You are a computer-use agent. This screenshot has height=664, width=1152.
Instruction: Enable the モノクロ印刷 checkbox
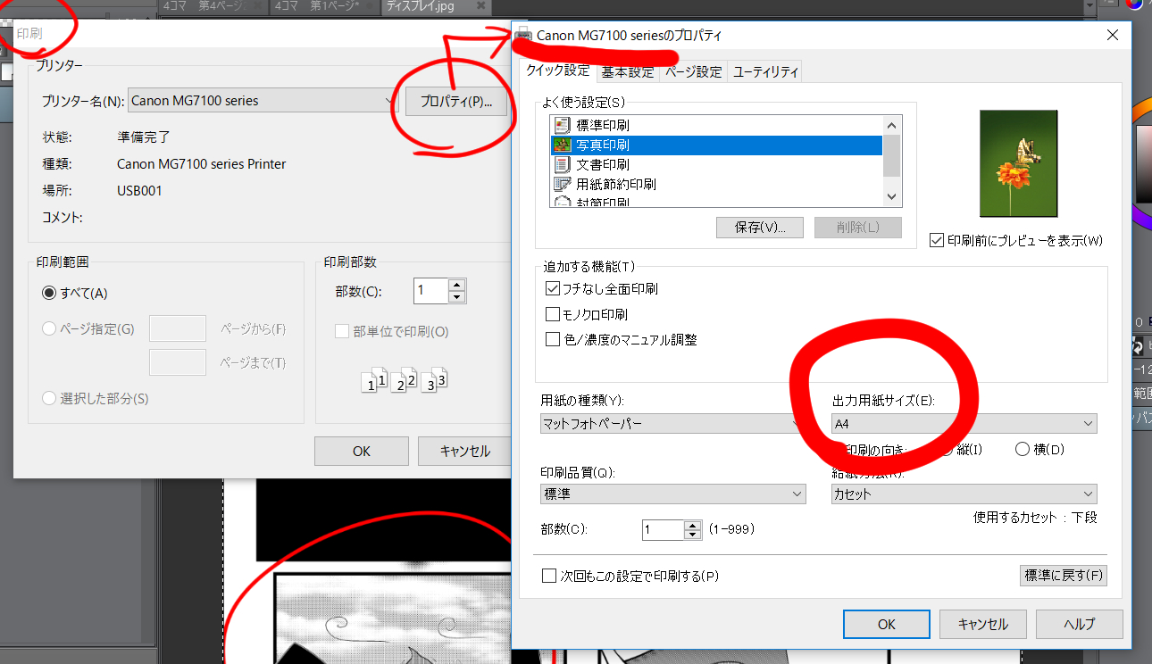click(552, 314)
